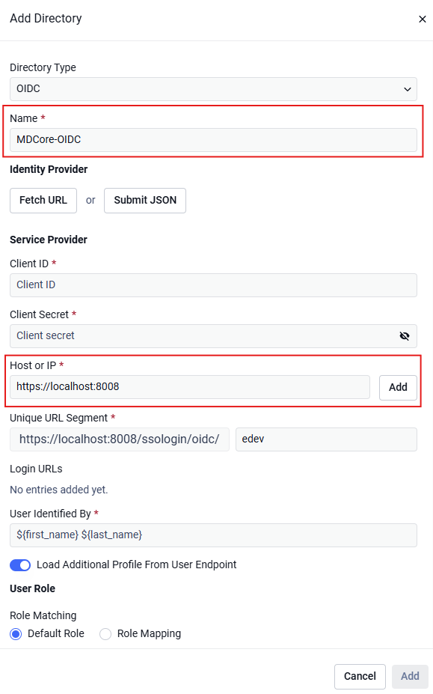
Task: Focus the Host or IP input
Action: pyautogui.click(x=190, y=387)
